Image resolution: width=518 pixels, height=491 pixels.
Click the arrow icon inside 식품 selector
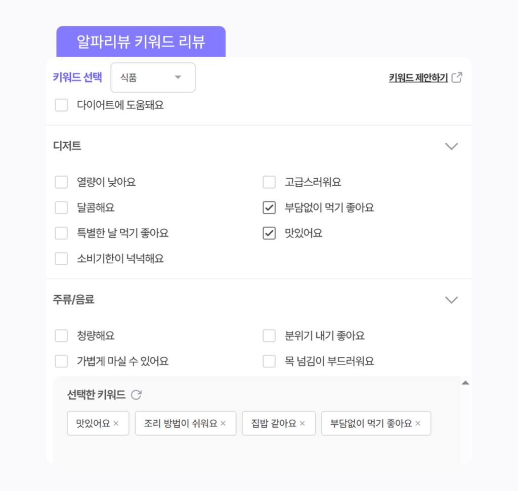(x=178, y=77)
